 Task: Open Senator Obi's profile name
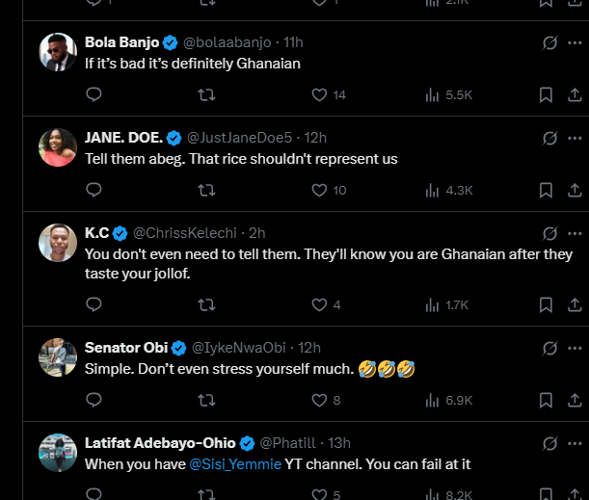[126, 347]
